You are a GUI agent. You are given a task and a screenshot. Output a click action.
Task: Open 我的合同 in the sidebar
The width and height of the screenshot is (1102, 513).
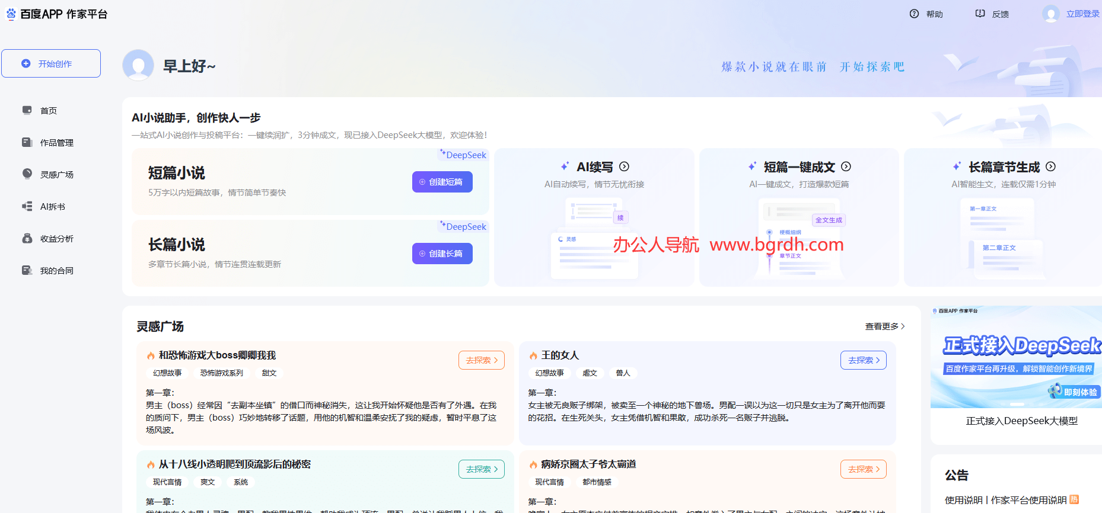[57, 271]
